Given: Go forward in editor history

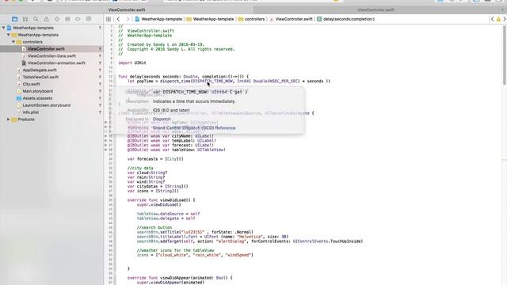Looking at the screenshot, I should 128,19.
